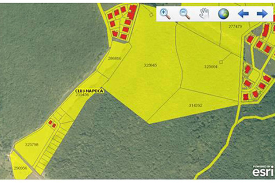Select parcel 325004 on the map
The width and height of the screenshot is (275, 183).
[211, 67]
